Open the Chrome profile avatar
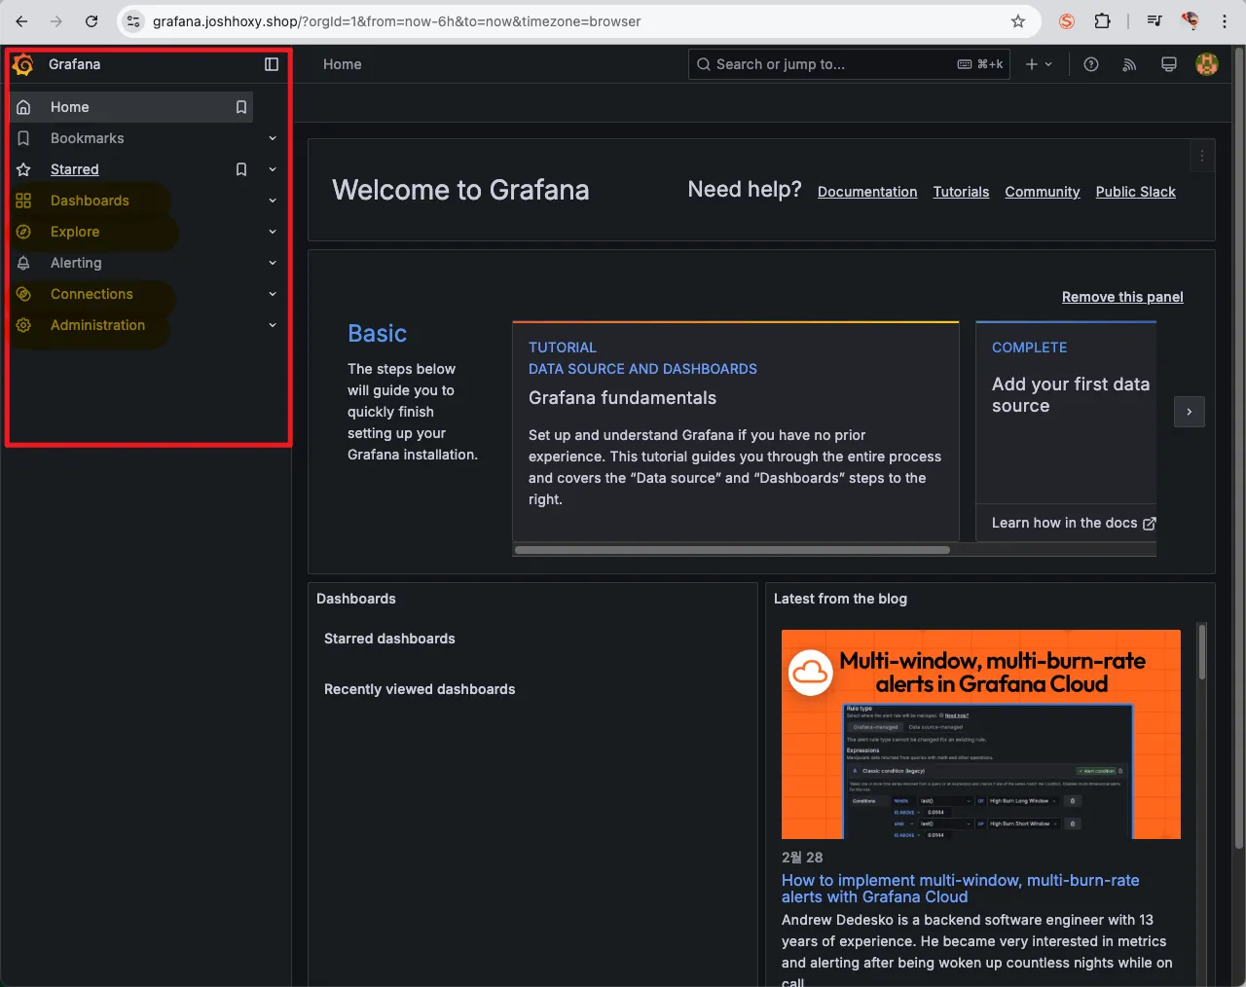 click(x=1190, y=21)
